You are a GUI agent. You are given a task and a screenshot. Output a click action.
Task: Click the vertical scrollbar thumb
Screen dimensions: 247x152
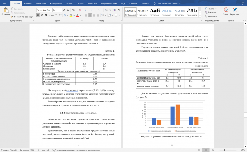(x=245, y=115)
